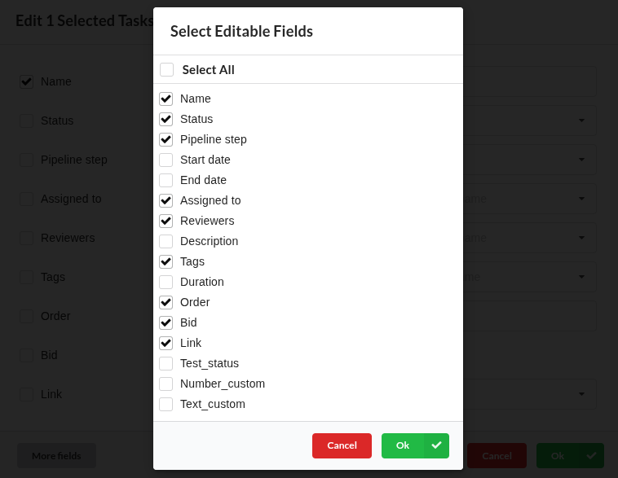Uncheck the Order field checkbox
618x478 pixels.
coord(166,302)
